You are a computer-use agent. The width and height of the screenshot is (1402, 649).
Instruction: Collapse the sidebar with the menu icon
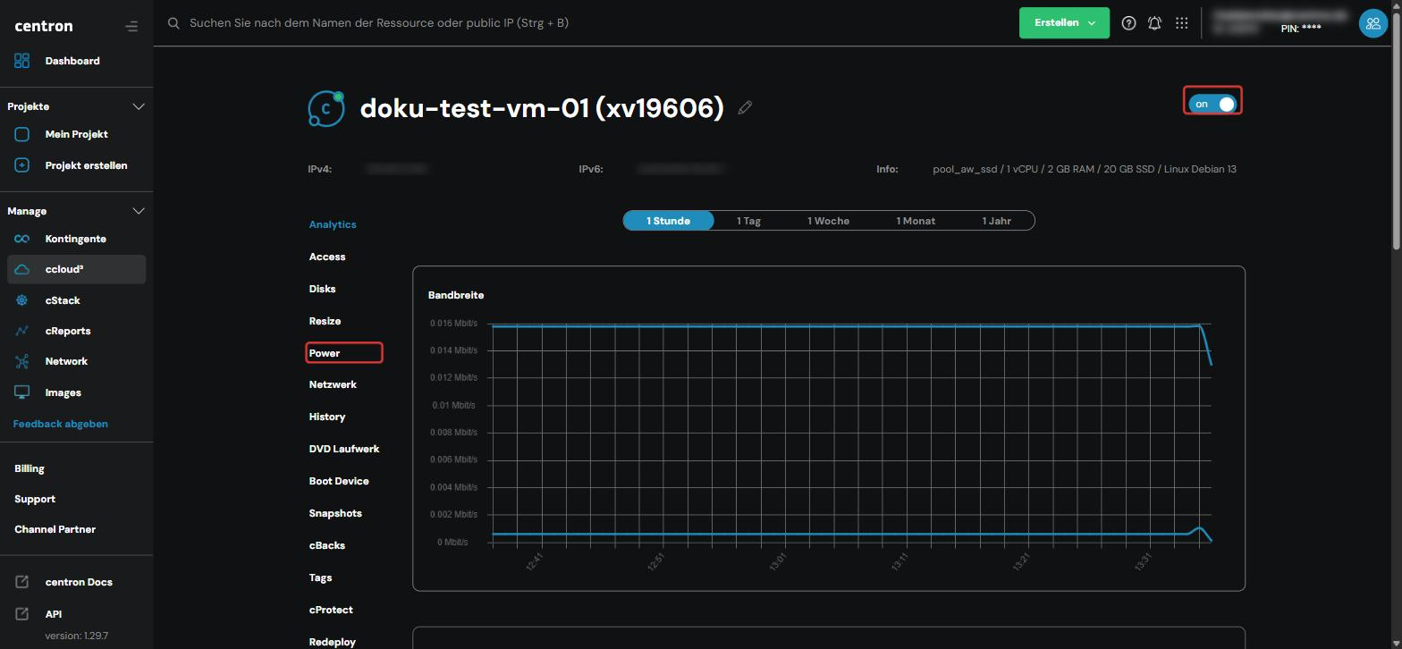tap(131, 26)
